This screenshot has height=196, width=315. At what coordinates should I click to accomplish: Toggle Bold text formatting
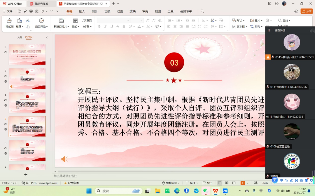99,26
